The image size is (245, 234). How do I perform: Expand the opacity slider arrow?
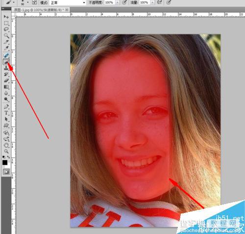point(117,2)
